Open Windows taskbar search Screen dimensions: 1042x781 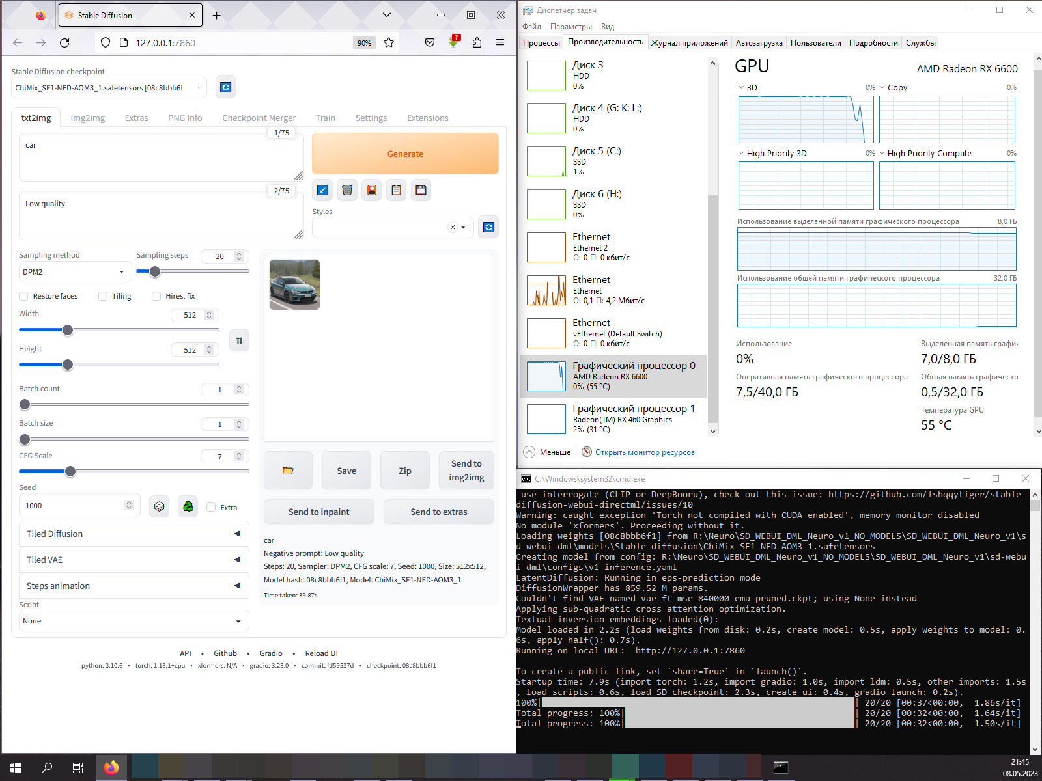coord(47,768)
